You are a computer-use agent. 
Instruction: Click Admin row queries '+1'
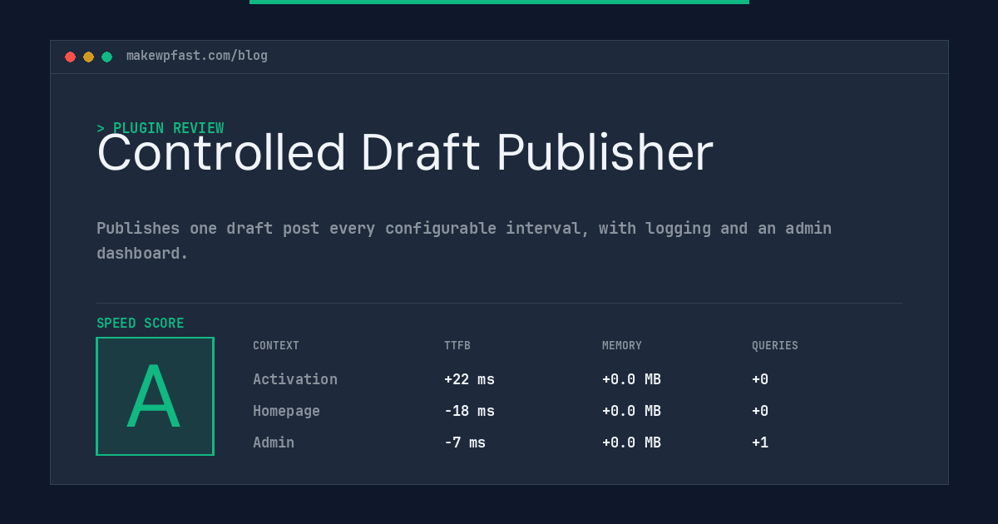coord(760,442)
